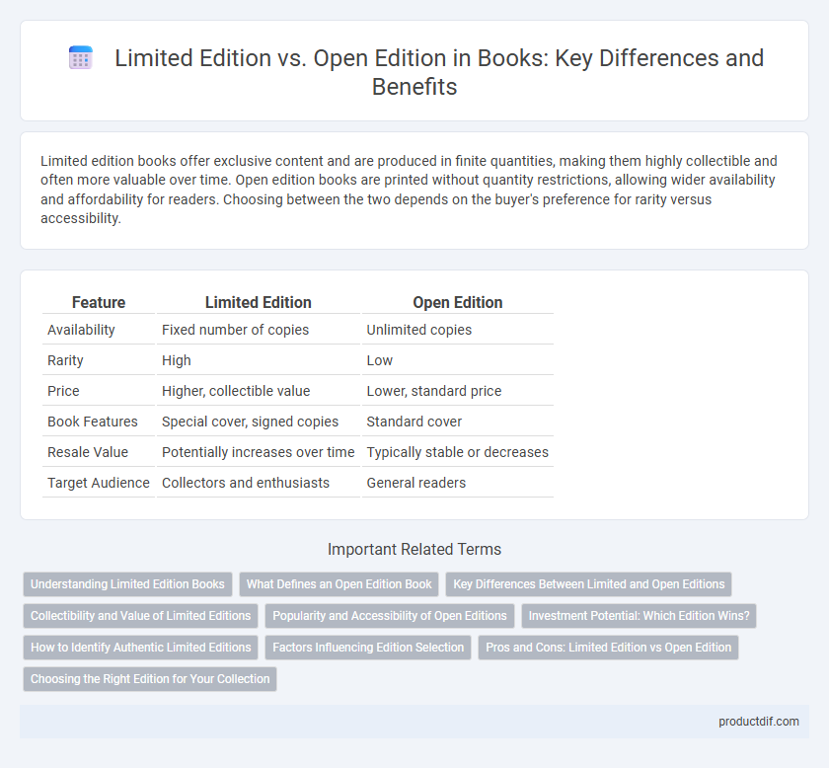Click the 'Availability' row label
Image resolution: width=829 pixels, height=768 pixels.
pyautogui.click(x=81, y=330)
